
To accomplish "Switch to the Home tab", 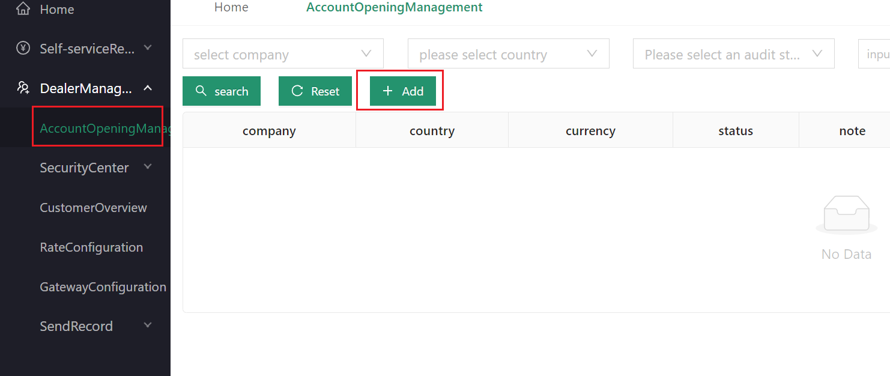I will tap(231, 8).
